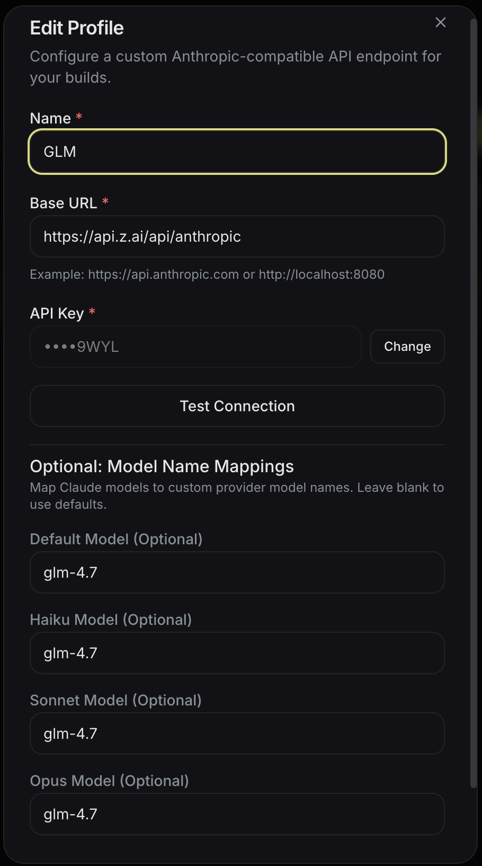482x866 pixels.
Task: Close the Edit Profile dialog
Action: [x=440, y=22]
